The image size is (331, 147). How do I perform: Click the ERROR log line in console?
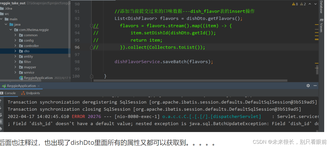tap(163, 117)
